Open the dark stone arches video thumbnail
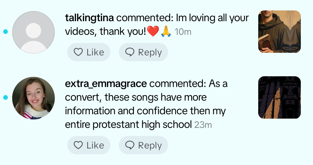 279,97
